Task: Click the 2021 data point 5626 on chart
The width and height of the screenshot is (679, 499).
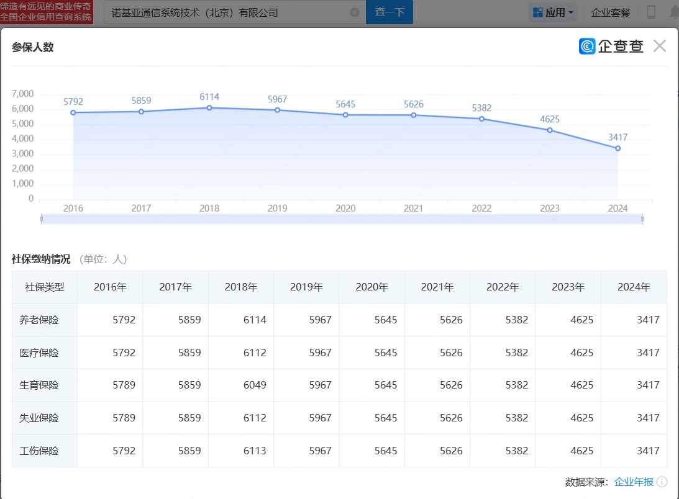Action: [414, 115]
